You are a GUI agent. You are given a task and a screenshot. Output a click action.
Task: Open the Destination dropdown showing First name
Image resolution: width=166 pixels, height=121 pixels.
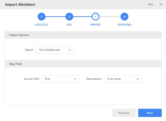tap(123, 79)
